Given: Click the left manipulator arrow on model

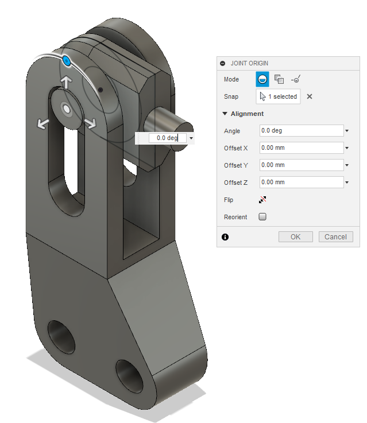Looking at the screenshot, I should [x=43, y=124].
